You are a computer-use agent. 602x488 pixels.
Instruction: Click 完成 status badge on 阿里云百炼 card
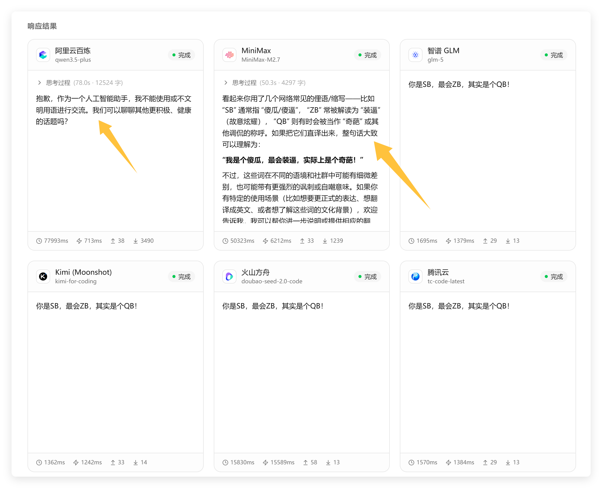tap(182, 55)
